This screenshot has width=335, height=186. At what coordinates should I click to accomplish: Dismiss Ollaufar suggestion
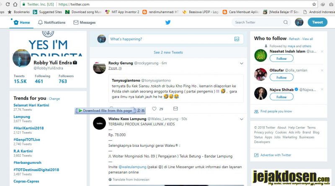322,70
